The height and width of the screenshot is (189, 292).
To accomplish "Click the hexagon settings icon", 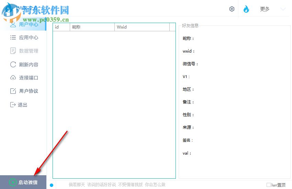I will [232, 9].
